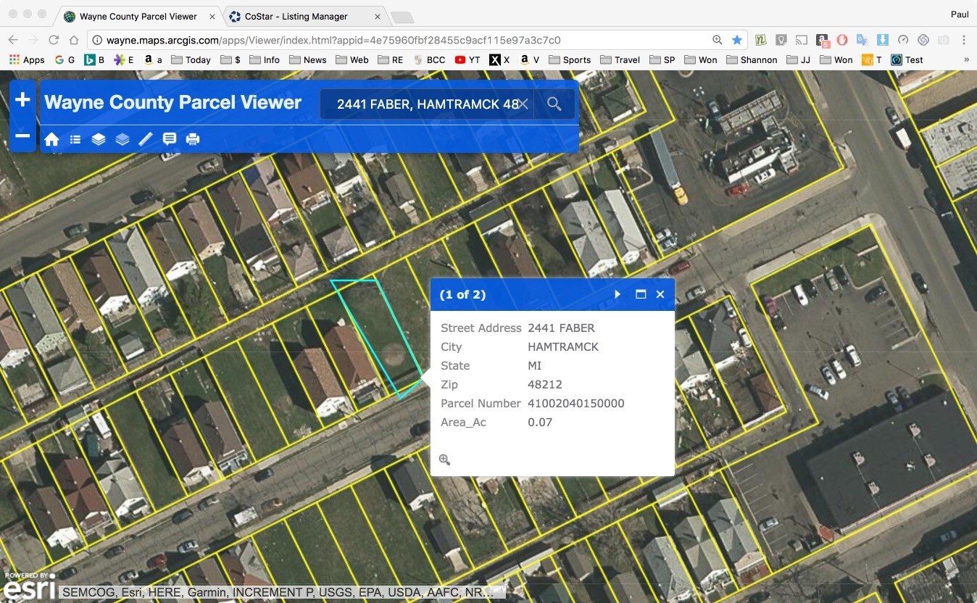977x603 pixels.
Task: Close the parcel info popup
Action: click(660, 294)
